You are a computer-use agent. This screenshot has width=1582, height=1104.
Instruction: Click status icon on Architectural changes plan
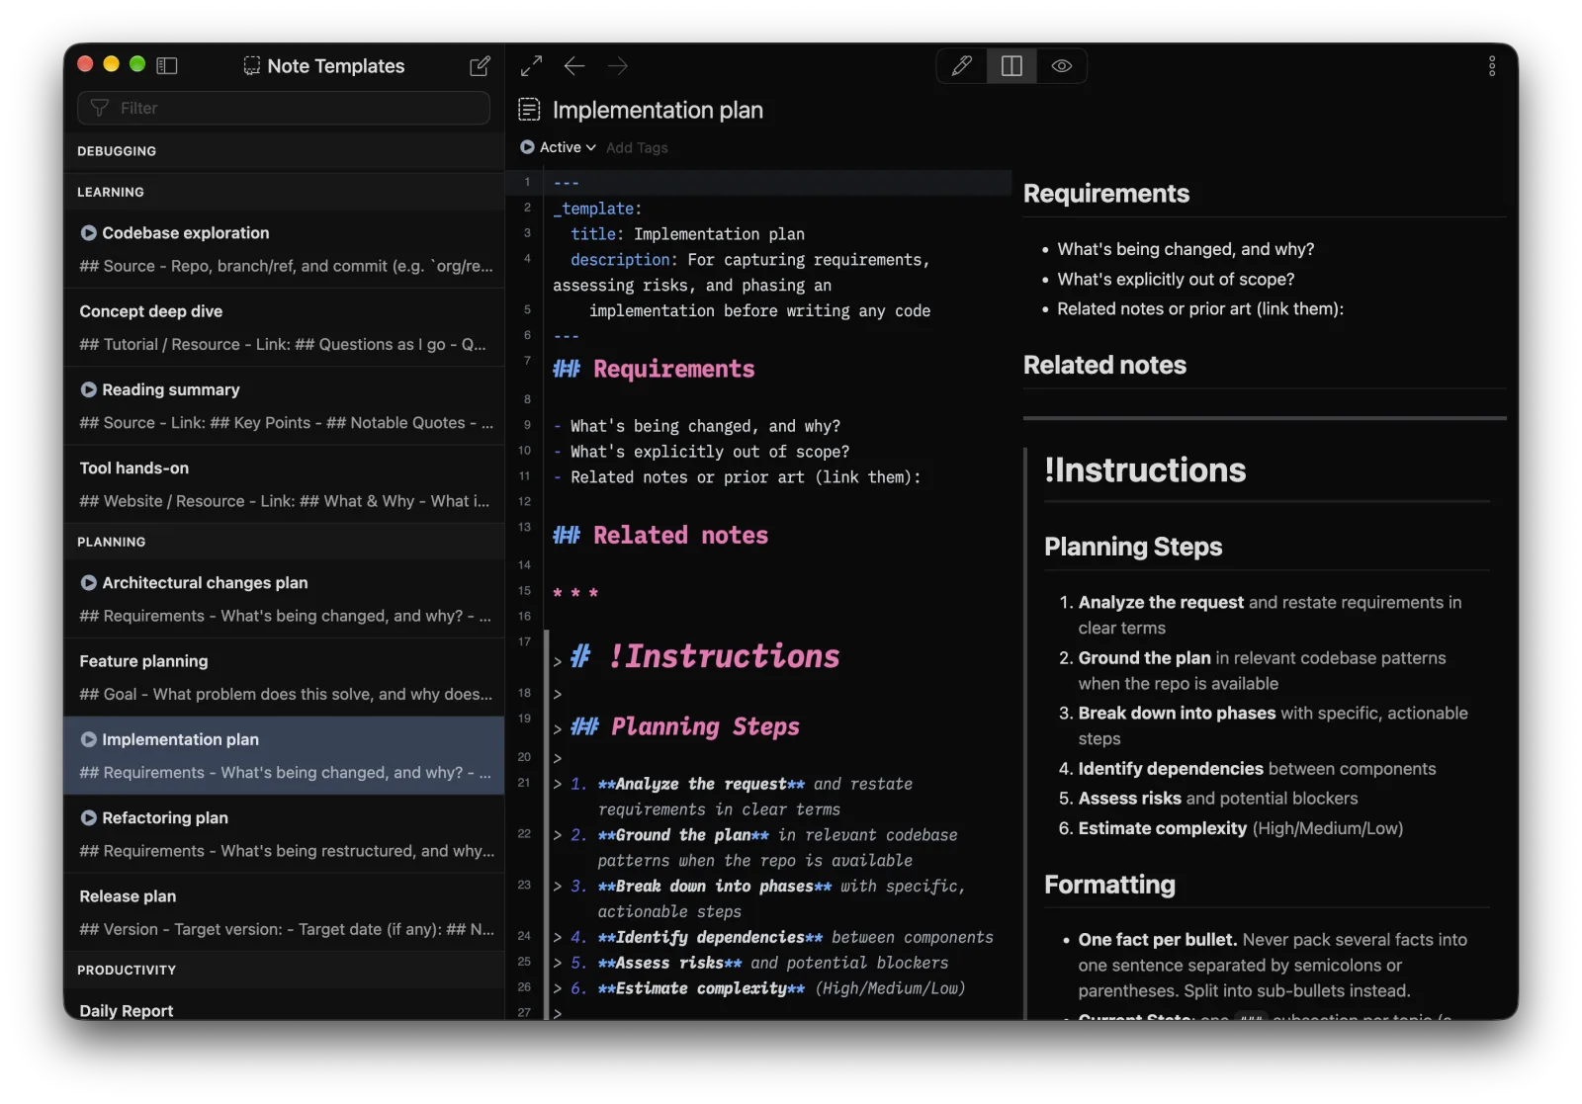pos(89,583)
